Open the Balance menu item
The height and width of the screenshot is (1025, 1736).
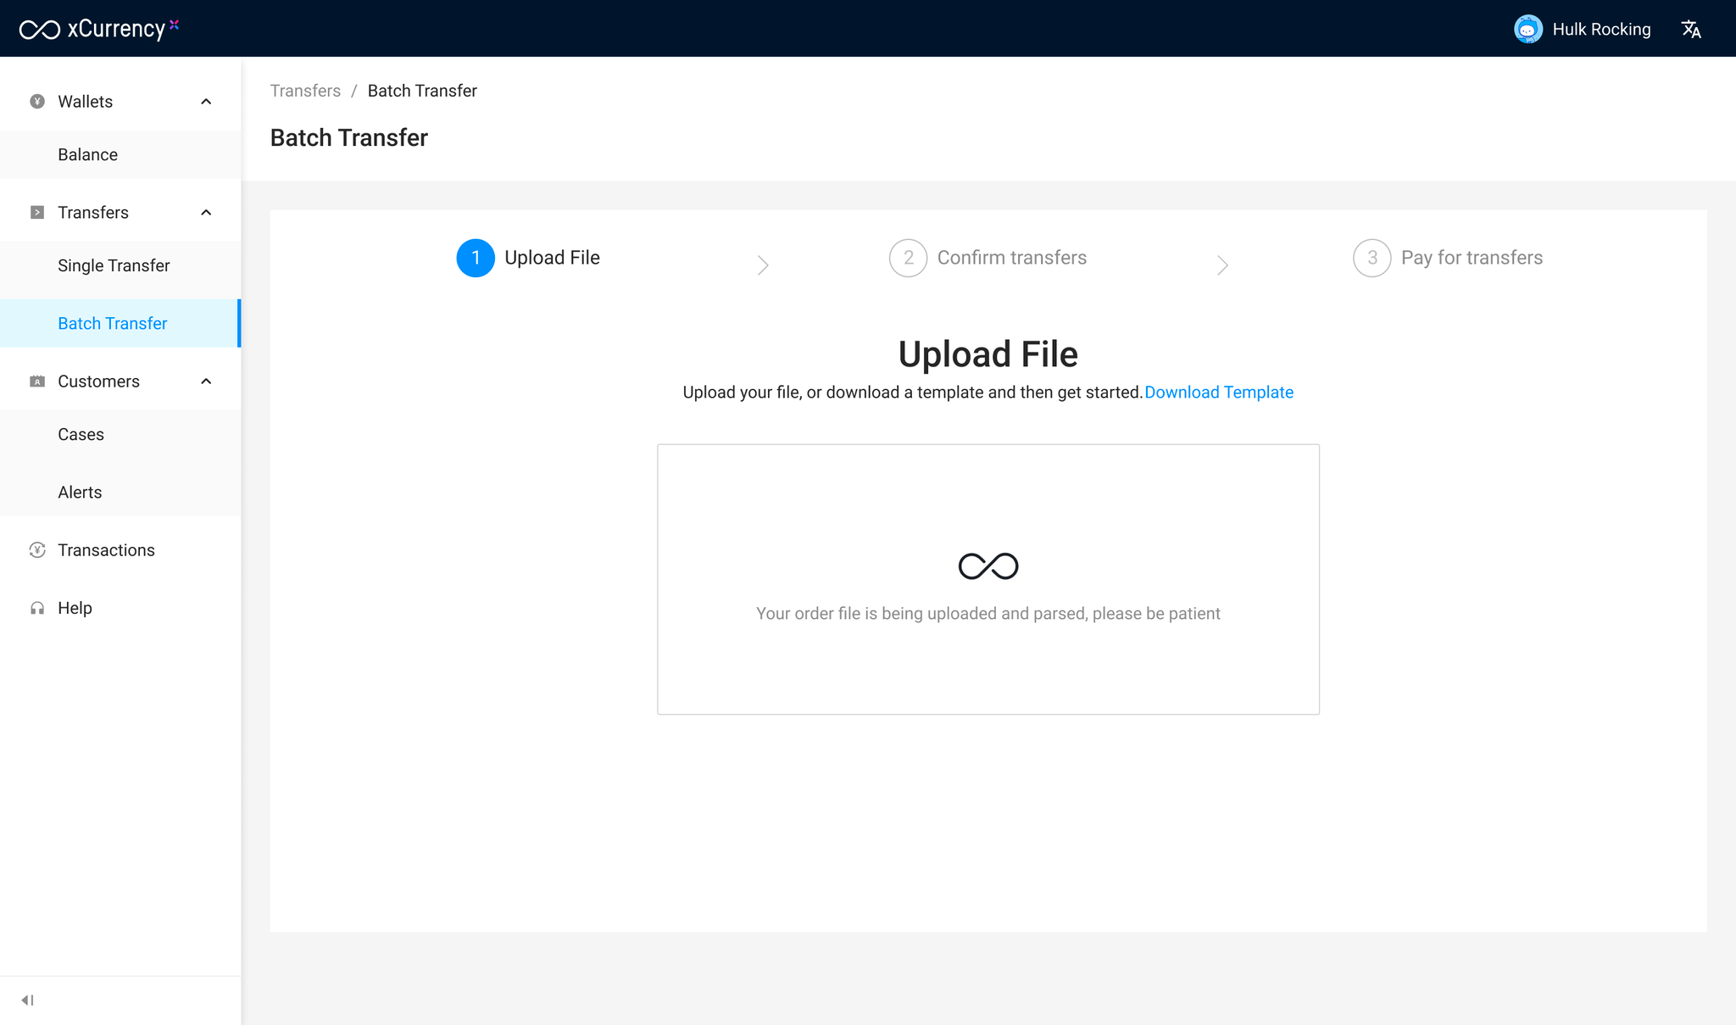coord(88,155)
